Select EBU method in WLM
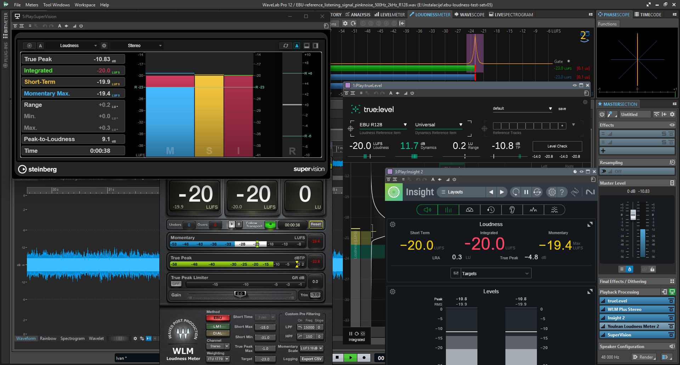 [x=217, y=318]
